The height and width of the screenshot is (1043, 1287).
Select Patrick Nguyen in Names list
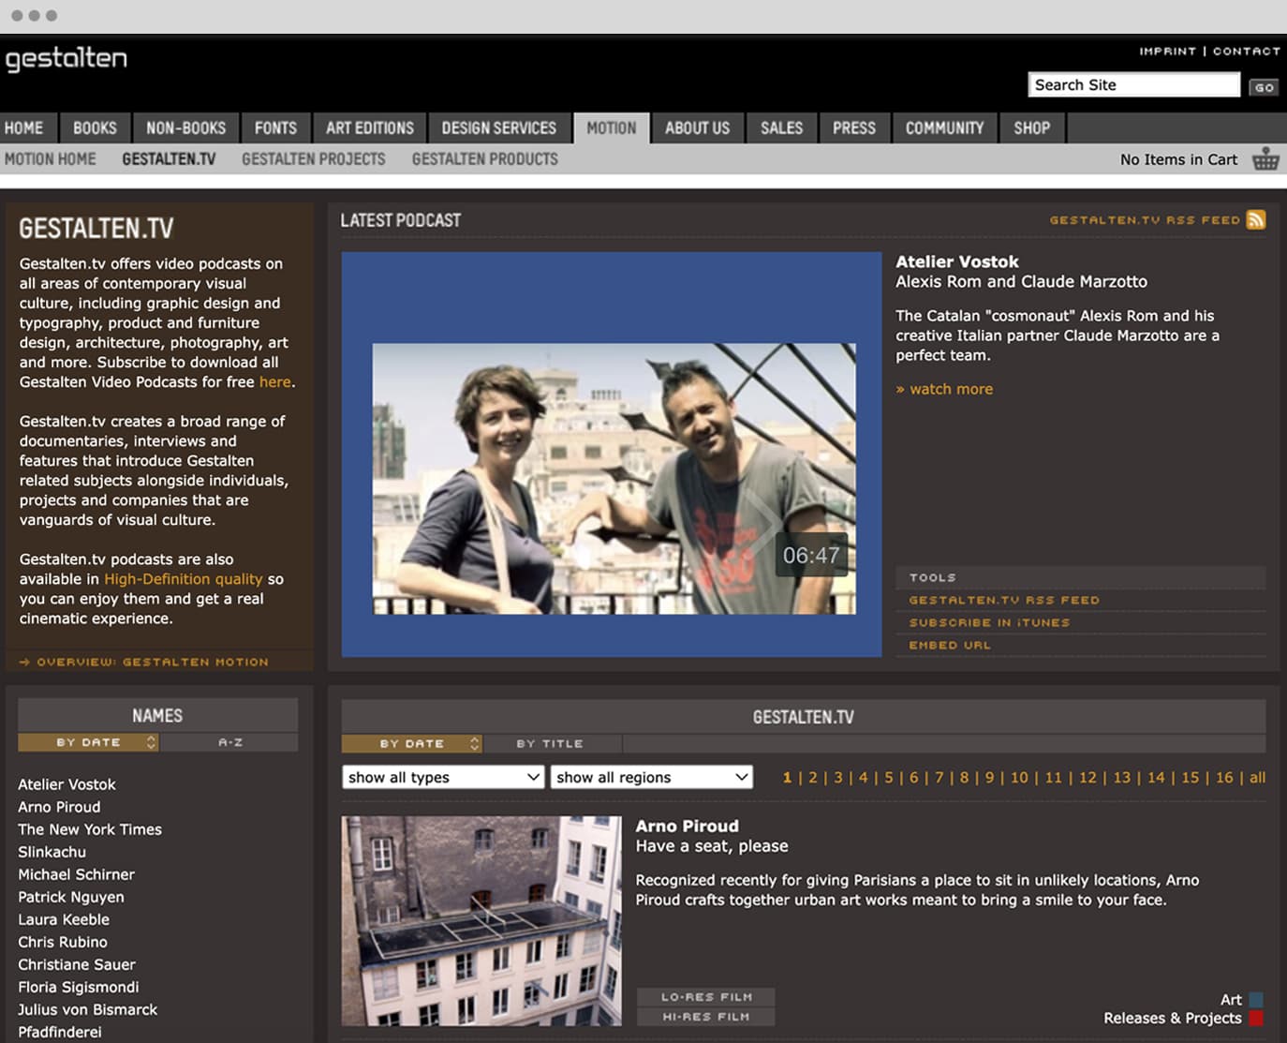(71, 897)
